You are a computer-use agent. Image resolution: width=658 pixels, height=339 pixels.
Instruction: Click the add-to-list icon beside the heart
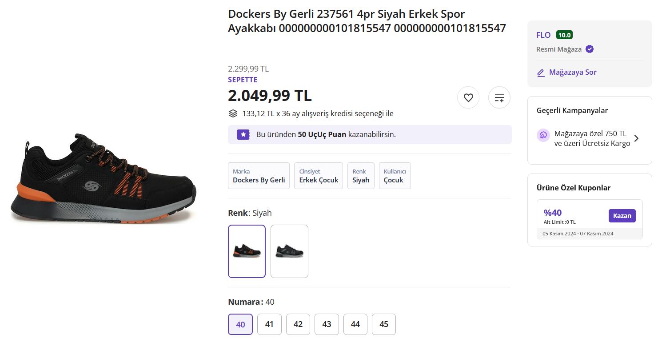click(x=499, y=97)
